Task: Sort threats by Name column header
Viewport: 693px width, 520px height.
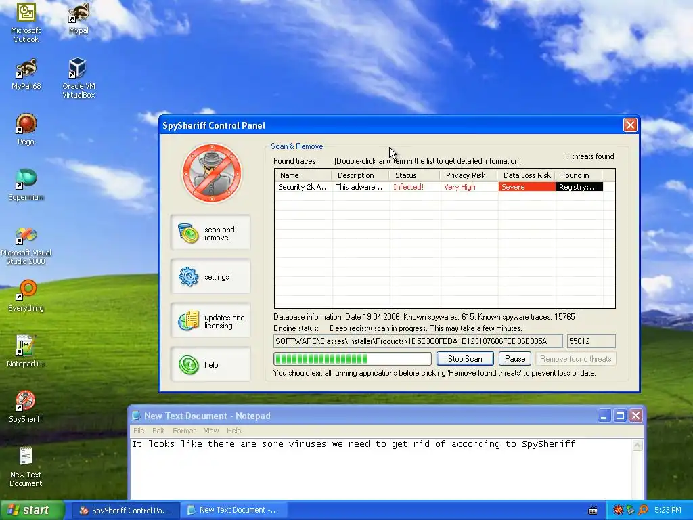Action: pos(303,175)
